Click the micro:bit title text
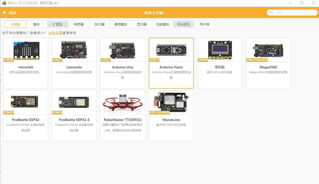The width and height of the screenshot is (319, 184). pyautogui.click(x=25, y=67)
